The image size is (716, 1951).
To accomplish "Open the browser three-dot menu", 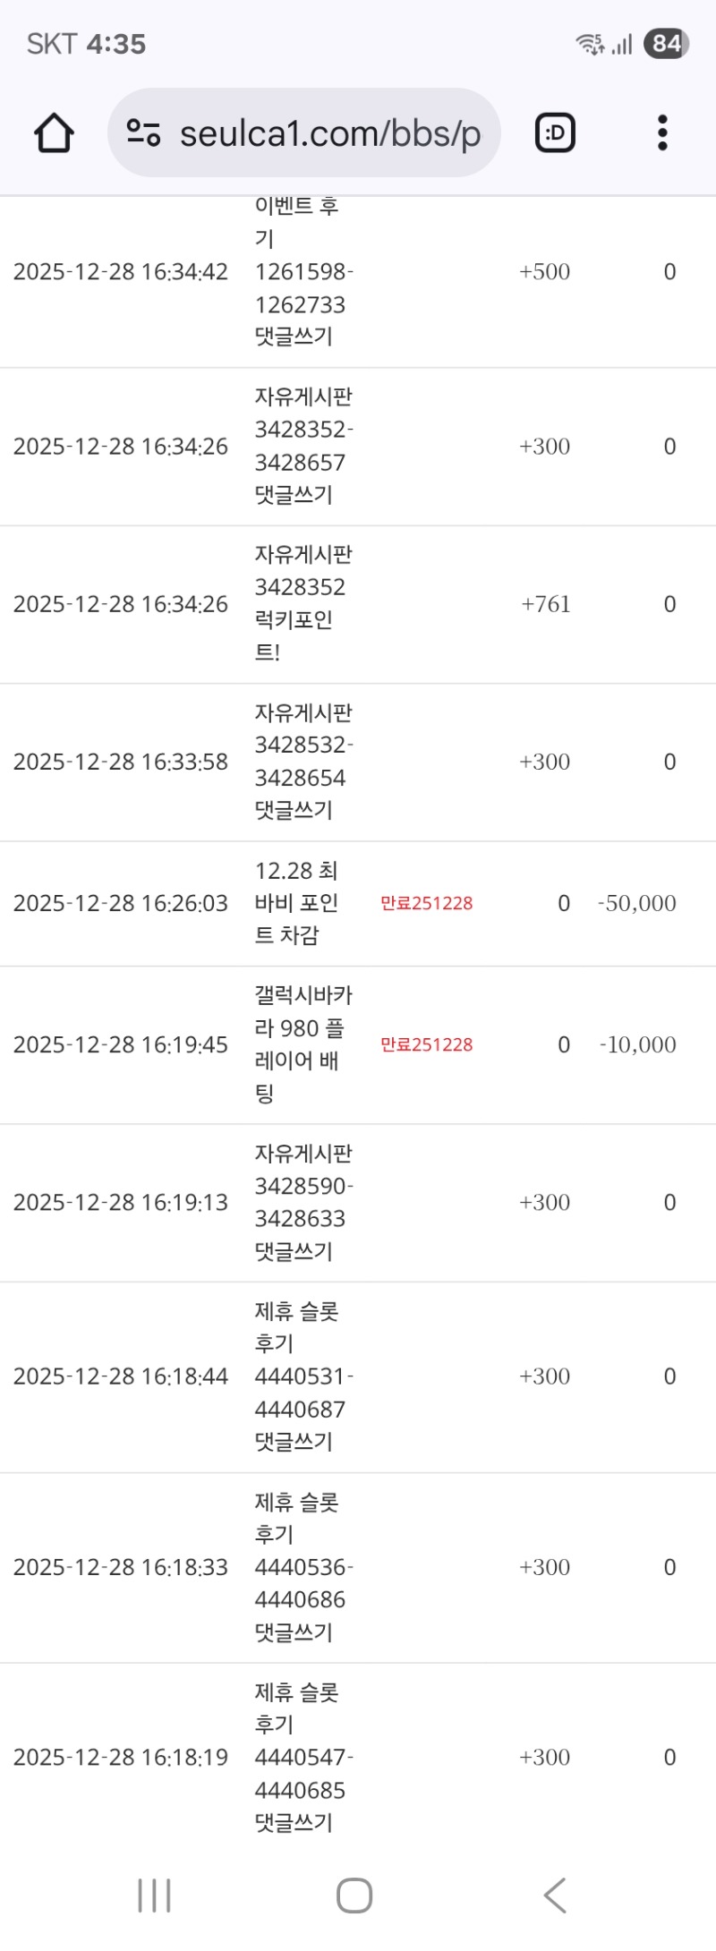I will pos(662,133).
